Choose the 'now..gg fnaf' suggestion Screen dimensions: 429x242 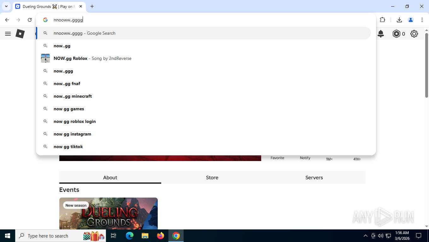[203, 84]
